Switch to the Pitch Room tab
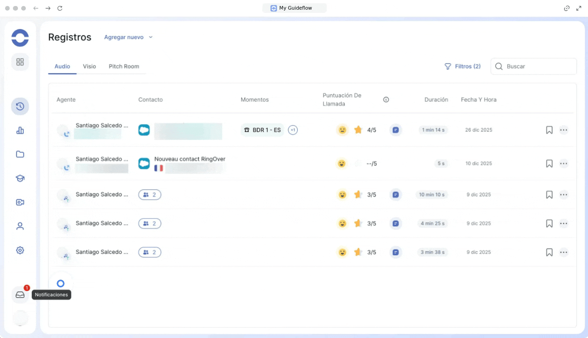The width and height of the screenshot is (588, 338). 123,66
